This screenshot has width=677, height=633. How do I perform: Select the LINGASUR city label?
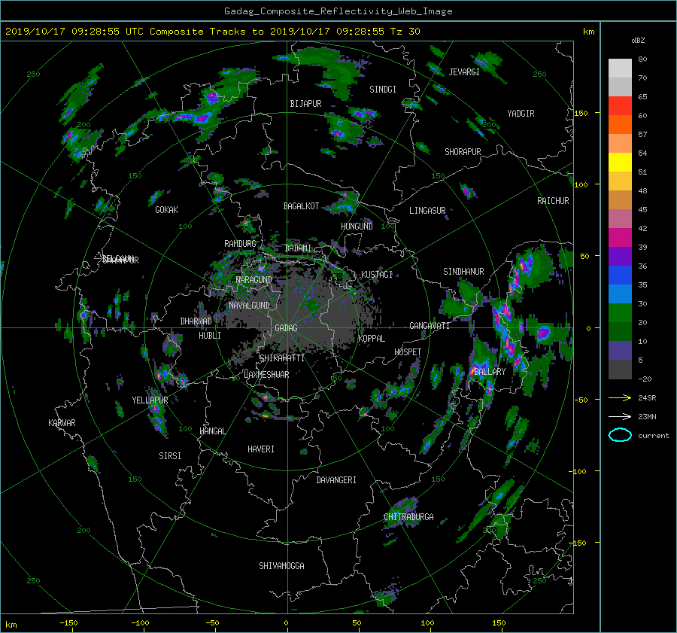click(427, 211)
